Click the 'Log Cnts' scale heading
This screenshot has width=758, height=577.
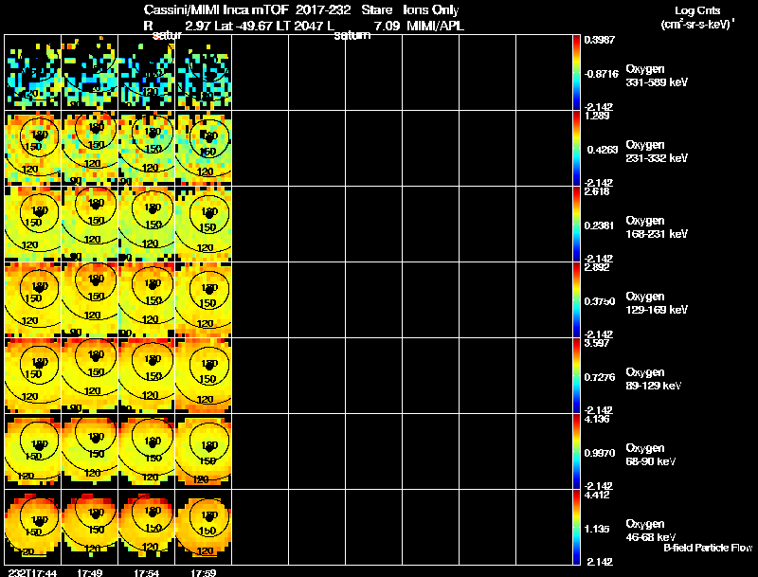coord(697,10)
